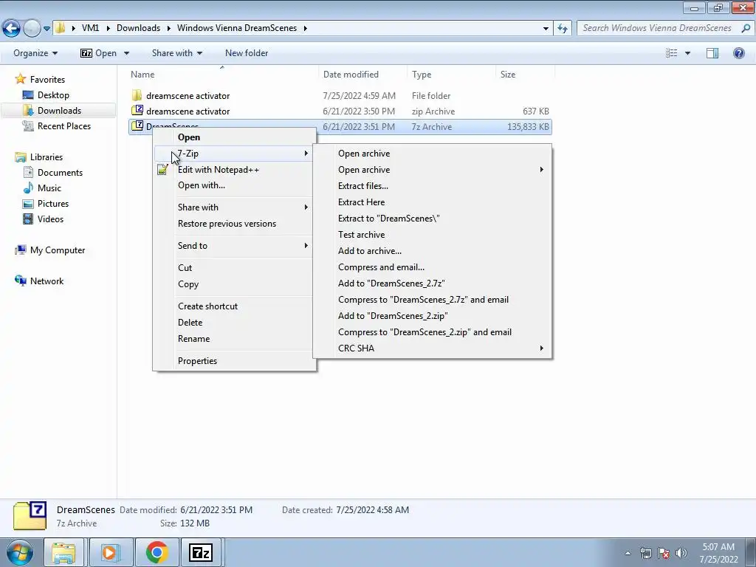Image resolution: width=756 pixels, height=567 pixels.
Task: Open the recent pages dropdown arrow
Action: click(47, 29)
